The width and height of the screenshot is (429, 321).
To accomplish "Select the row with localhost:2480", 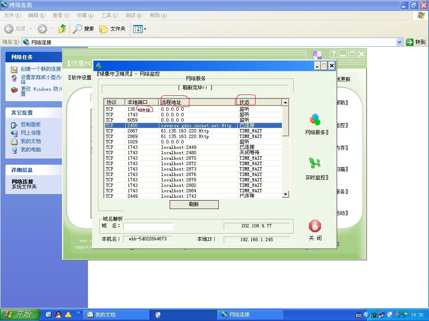I will click(194, 153).
